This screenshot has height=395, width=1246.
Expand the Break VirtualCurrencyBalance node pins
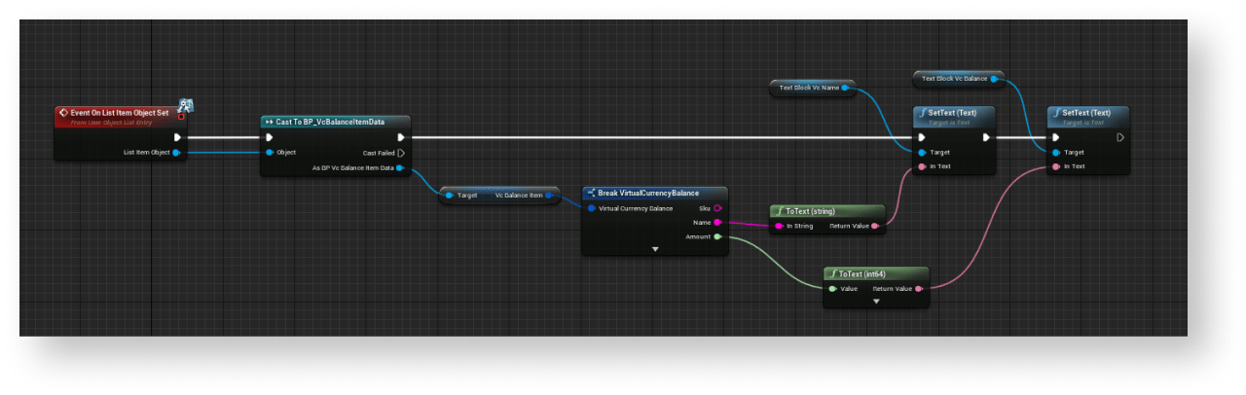click(x=655, y=249)
